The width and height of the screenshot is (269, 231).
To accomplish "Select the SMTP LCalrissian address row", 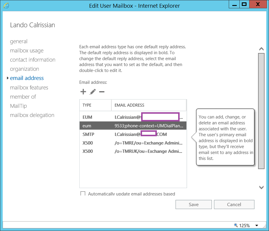I will tap(133, 134).
